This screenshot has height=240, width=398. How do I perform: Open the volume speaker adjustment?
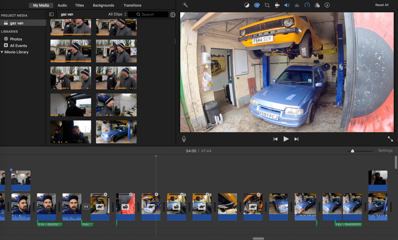pos(287,5)
